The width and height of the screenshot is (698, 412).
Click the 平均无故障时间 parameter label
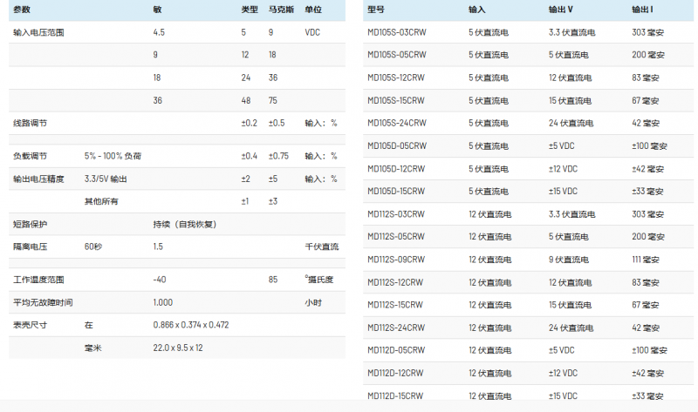click(x=43, y=302)
